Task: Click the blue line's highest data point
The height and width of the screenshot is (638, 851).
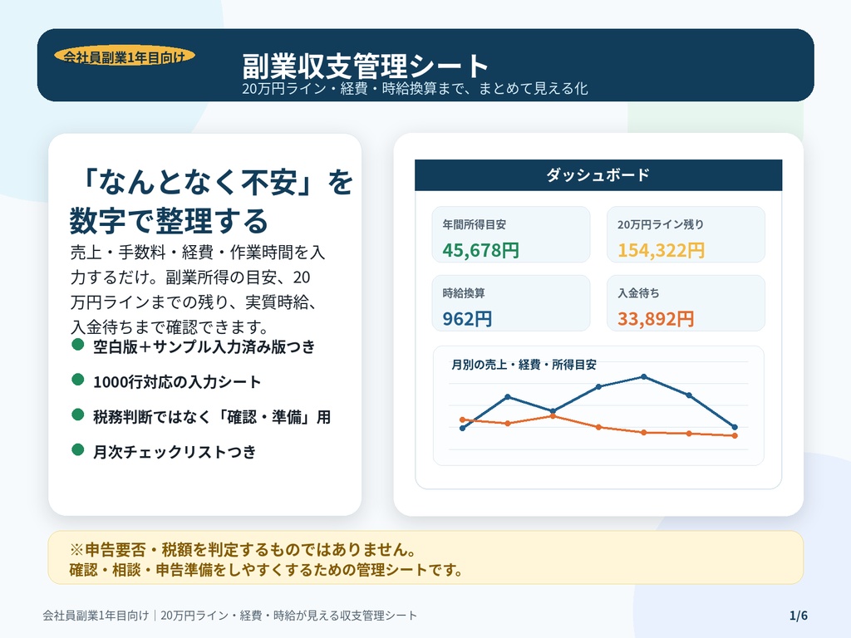Action: [x=644, y=376]
